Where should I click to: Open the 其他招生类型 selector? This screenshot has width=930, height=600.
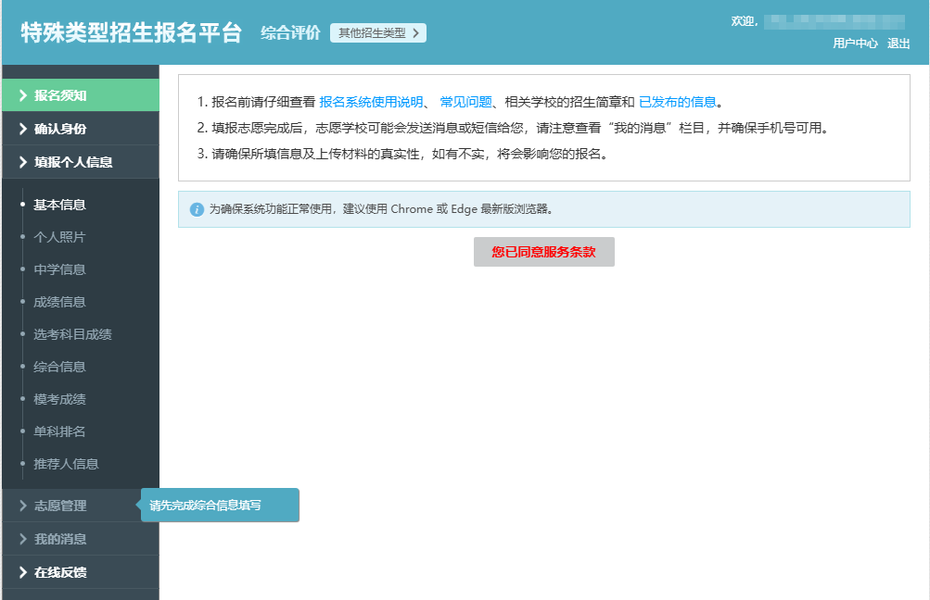click(378, 32)
